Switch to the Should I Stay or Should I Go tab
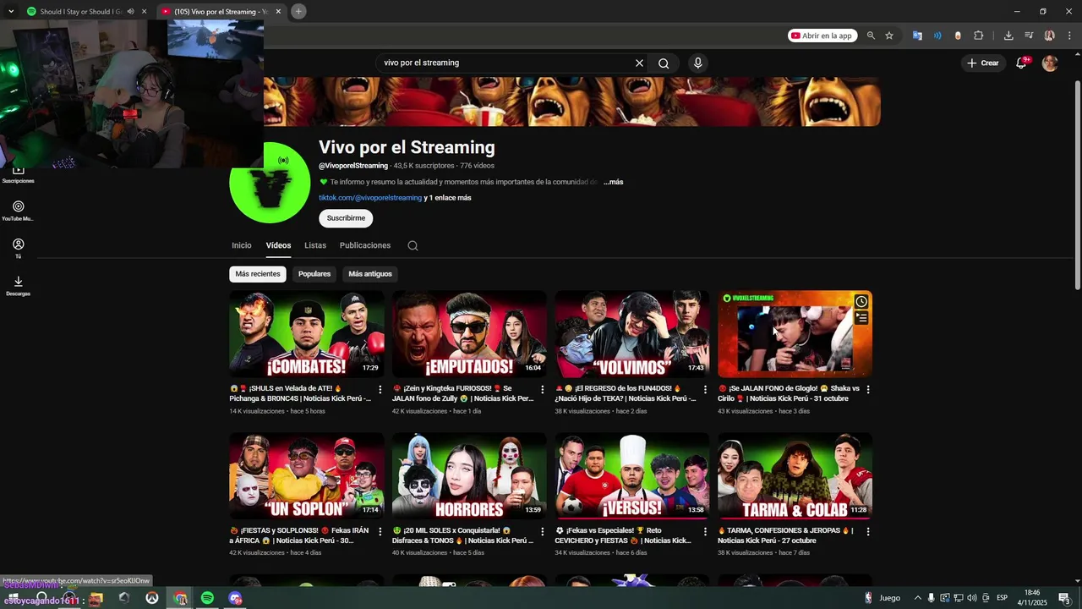 tap(82, 12)
